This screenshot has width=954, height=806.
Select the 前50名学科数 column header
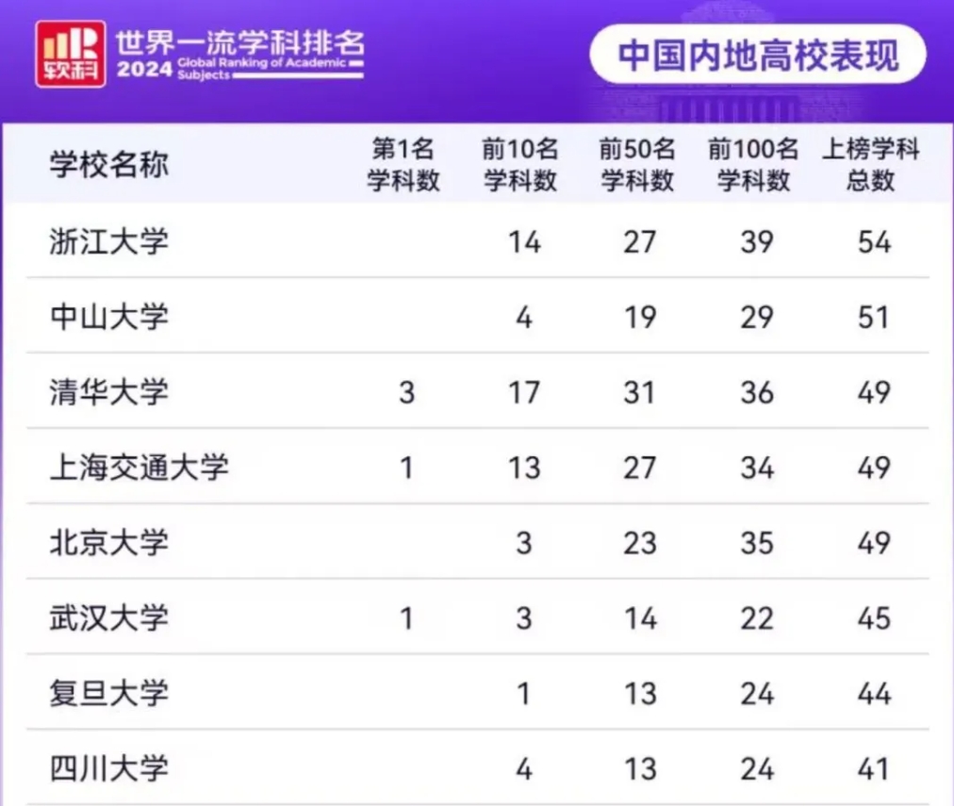click(637, 164)
